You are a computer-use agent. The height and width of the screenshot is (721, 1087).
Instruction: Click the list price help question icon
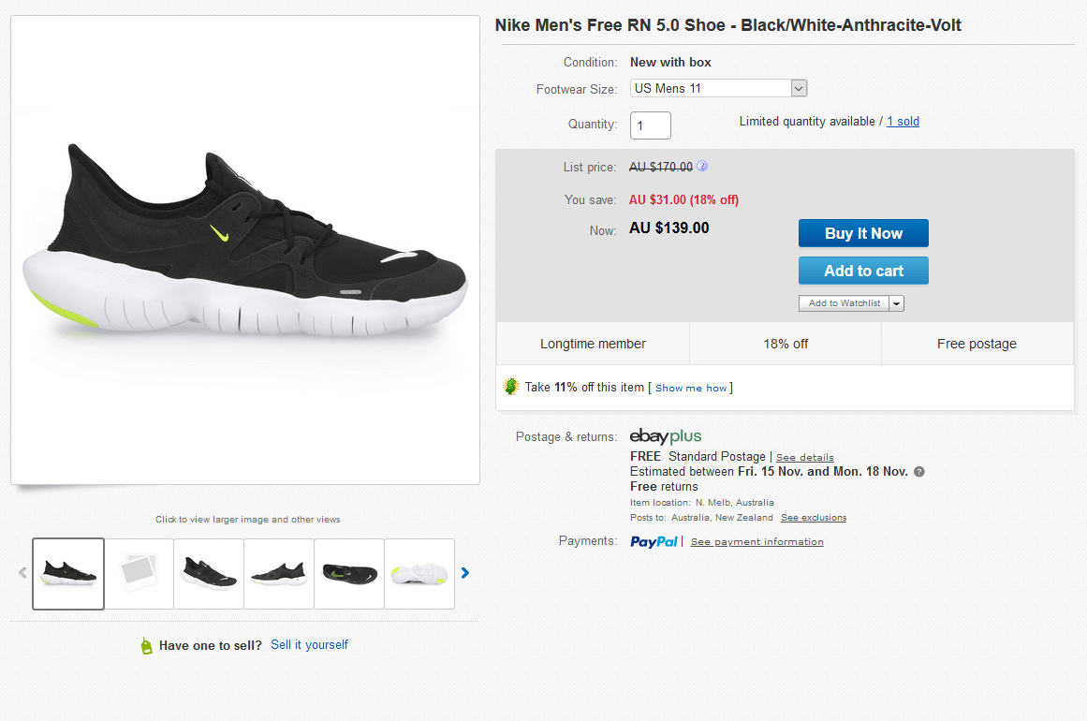point(702,167)
